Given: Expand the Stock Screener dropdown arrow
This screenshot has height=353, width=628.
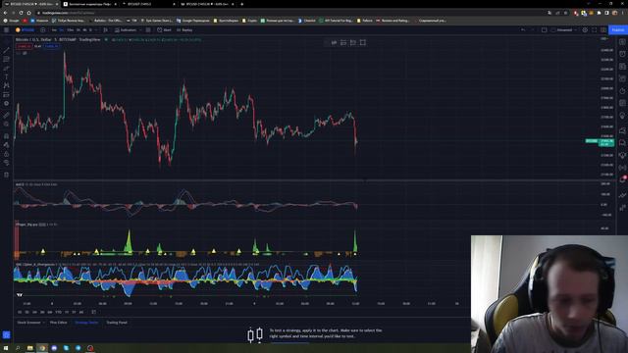Looking at the screenshot, I should click(x=43, y=323).
